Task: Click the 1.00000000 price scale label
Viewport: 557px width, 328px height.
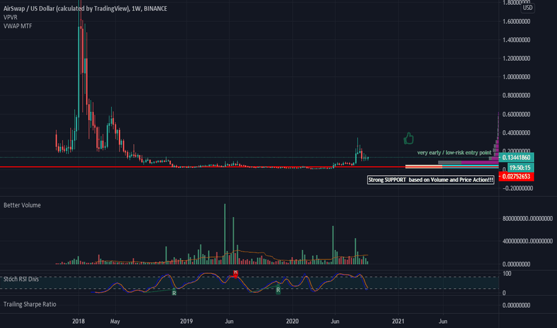Action: coord(516,77)
